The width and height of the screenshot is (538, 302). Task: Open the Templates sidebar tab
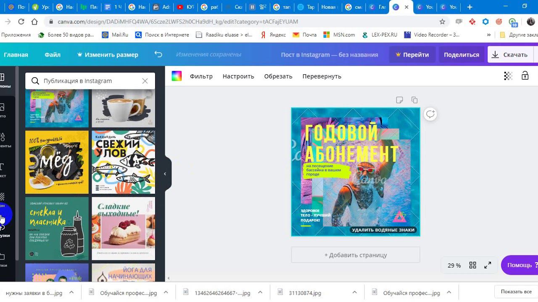point(3,81)
